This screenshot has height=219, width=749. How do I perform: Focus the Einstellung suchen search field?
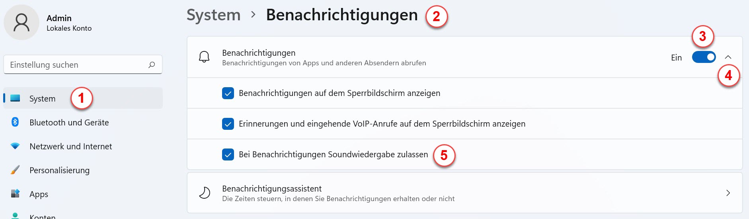point(83,65)
